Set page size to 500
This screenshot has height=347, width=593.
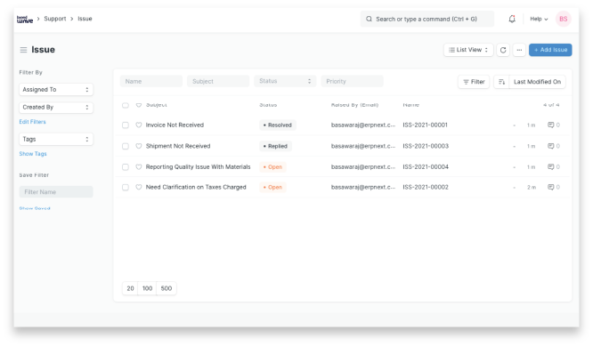(166, 288)
